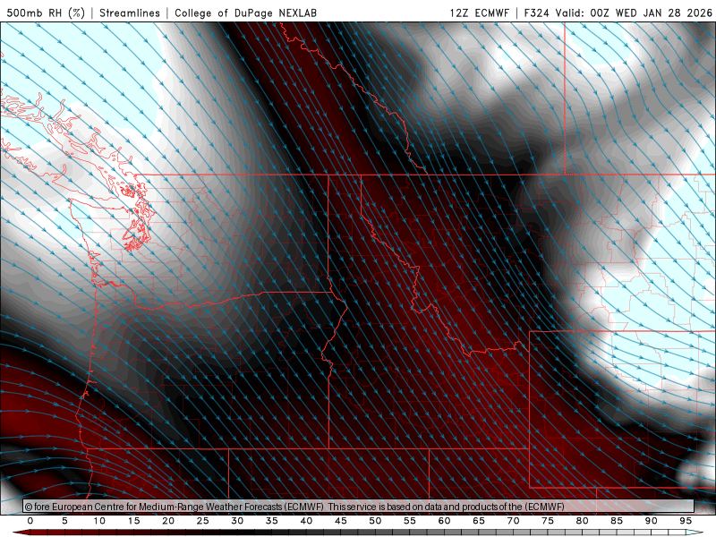716x537 pixels.
Task: Click the "500mb RH (%)" title text
Action: [46, 13]
